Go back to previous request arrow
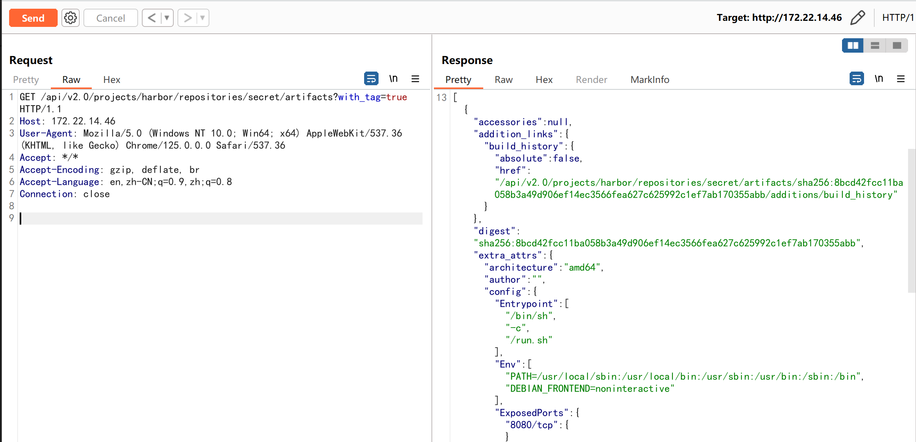Image resolution: width=916 pixels, height=442 pixels. (152, 18)
